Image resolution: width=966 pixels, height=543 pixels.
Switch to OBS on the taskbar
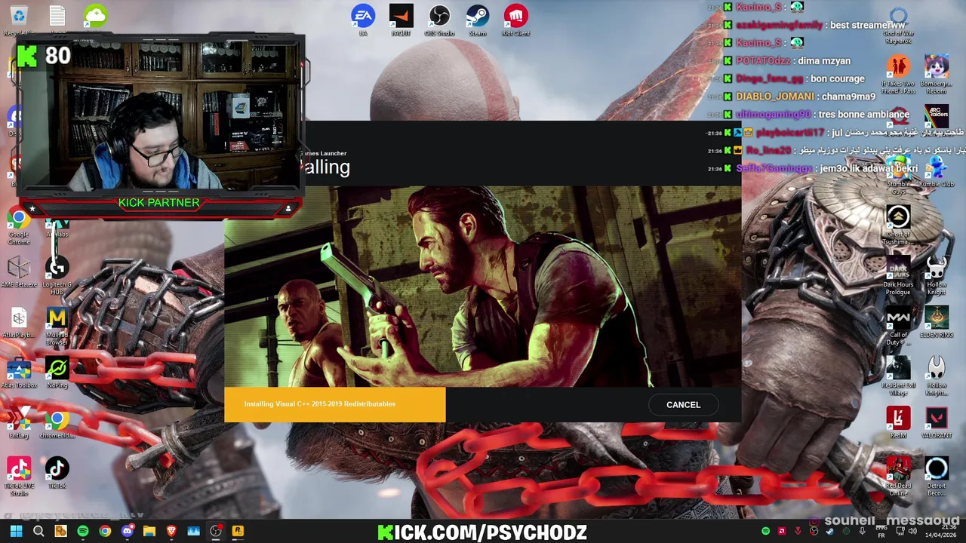click(216, 532)
